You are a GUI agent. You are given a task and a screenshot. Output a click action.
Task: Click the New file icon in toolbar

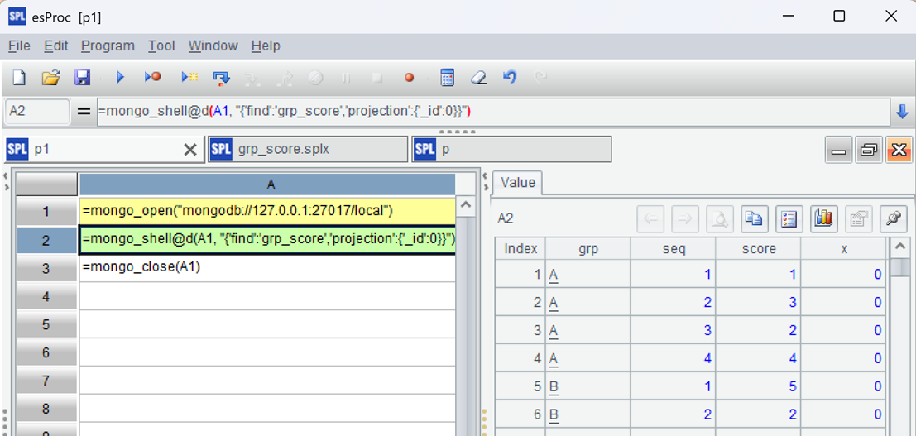(x=18, y=78)
